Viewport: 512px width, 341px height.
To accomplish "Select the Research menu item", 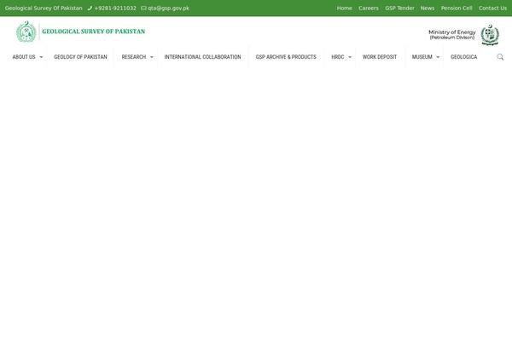I will pyautogui.click(x=134, y=57).
